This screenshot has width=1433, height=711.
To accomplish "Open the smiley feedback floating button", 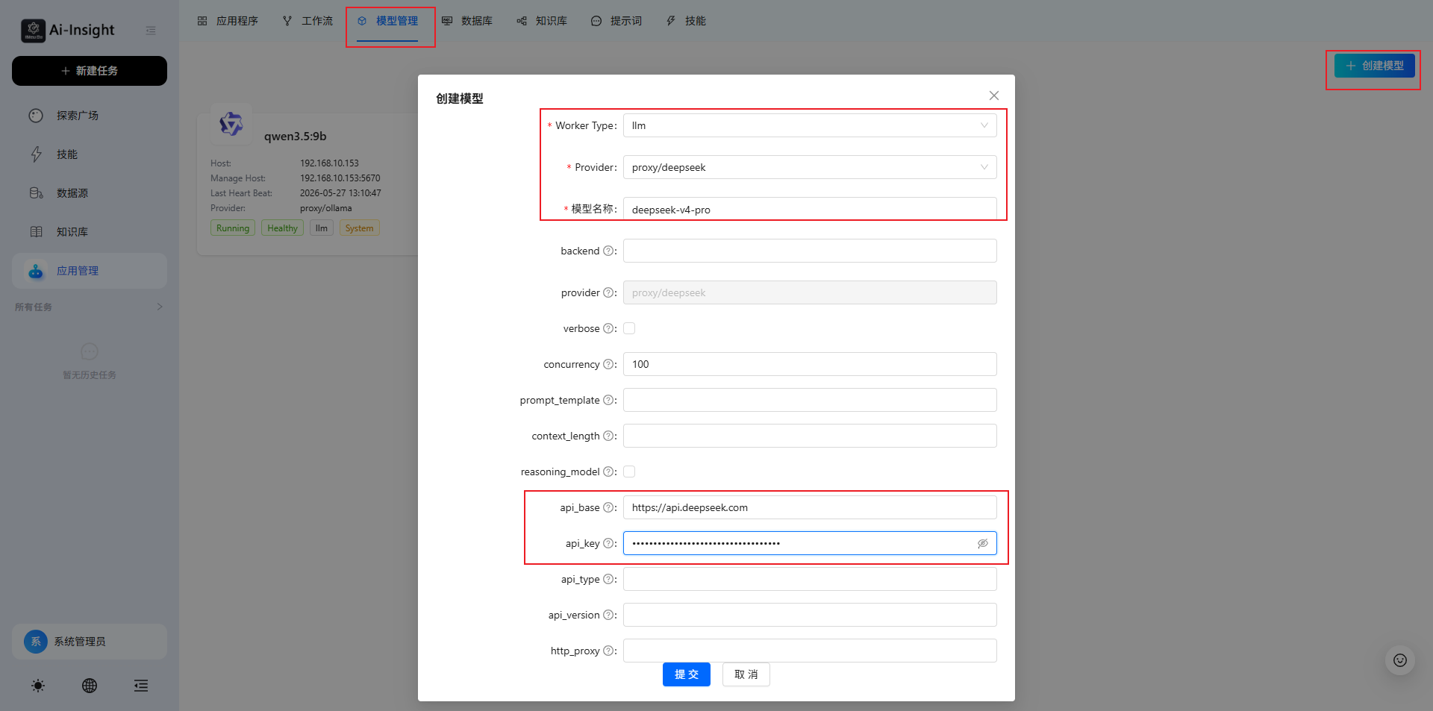I will coord(1400,660).
